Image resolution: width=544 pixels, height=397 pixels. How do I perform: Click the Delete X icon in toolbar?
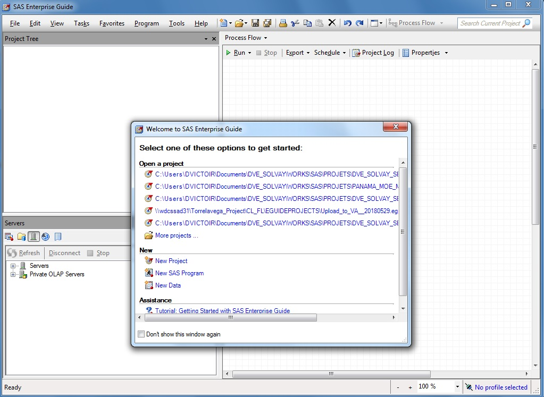point(332,23)
